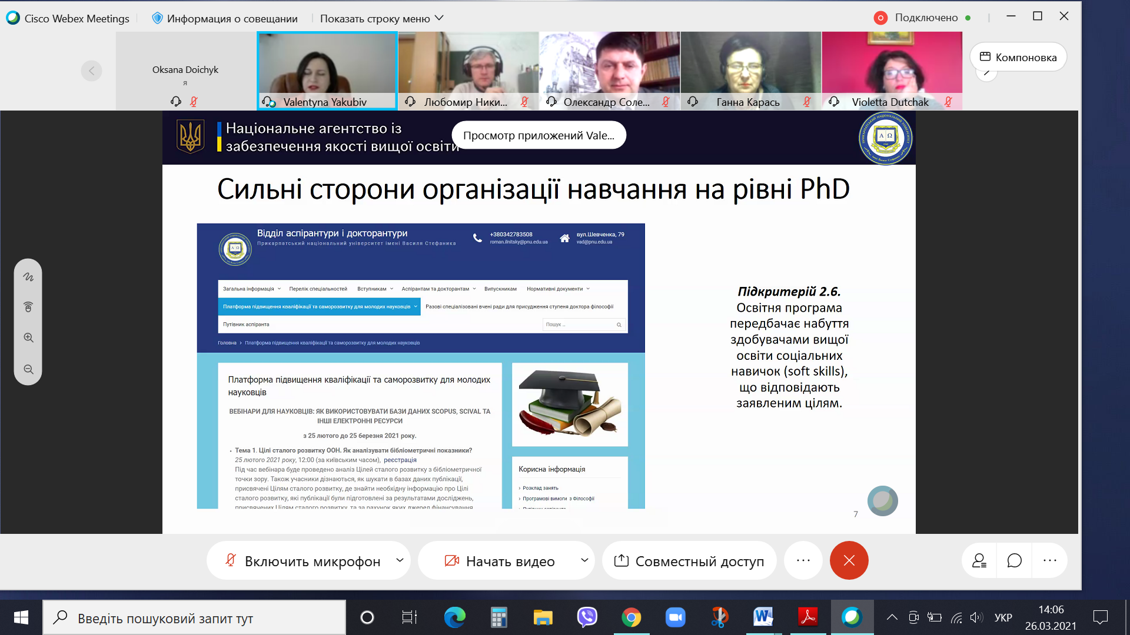The width and height of the screenshot is (1130, 635).
Task: Click the Компоновка layout button
Action: (x=1018, y=57)
